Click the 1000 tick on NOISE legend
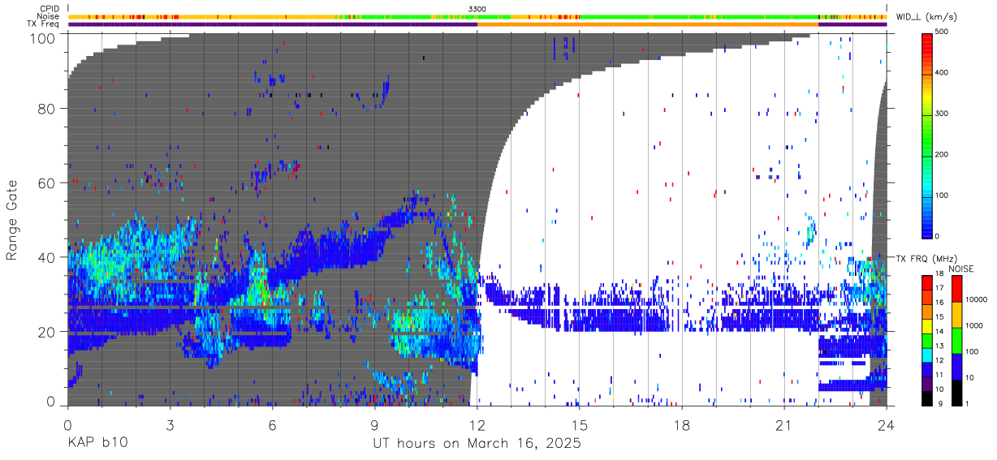Viewport: 997px width, 460px height. pos(975,326)
